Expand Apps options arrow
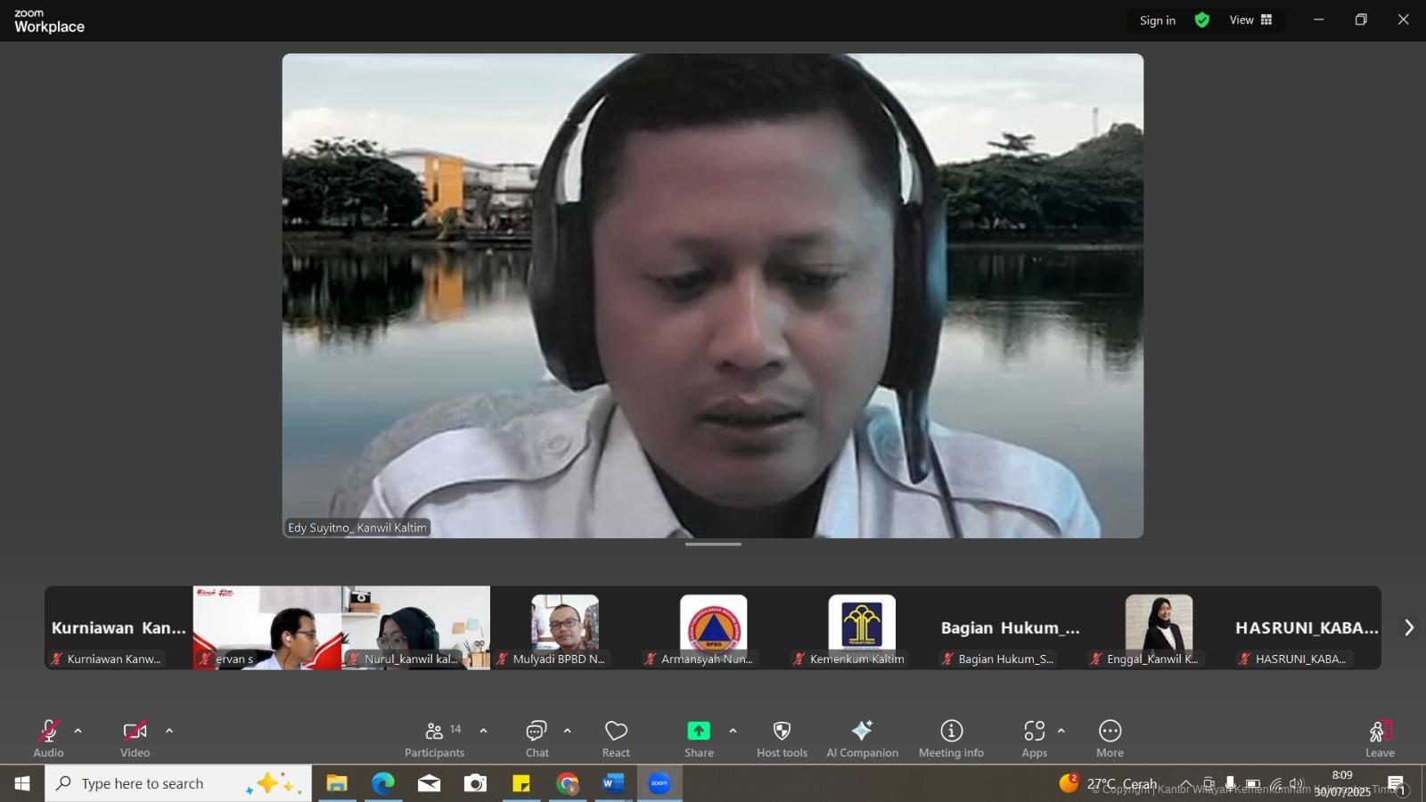 1061,731
